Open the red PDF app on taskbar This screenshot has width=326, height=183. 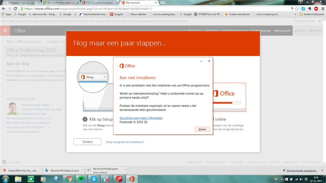(119, 179)
